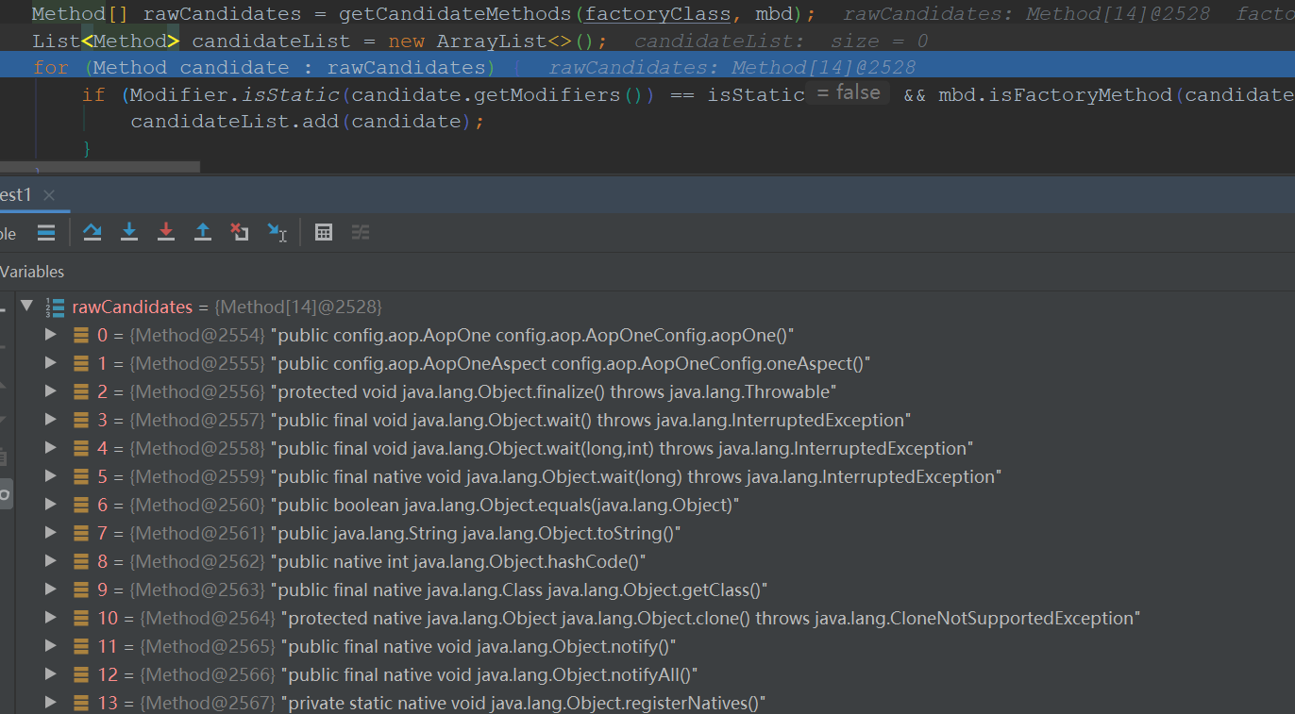Expand element 13 registerNatives() entry

coord(51,703)
